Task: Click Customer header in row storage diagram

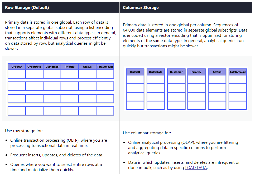Action: 52,67
